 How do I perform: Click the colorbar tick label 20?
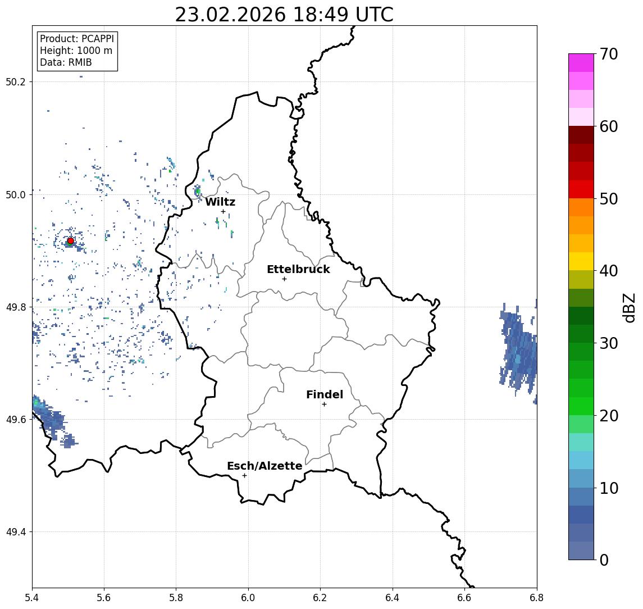pyautogui.click(x=609, y=416)
